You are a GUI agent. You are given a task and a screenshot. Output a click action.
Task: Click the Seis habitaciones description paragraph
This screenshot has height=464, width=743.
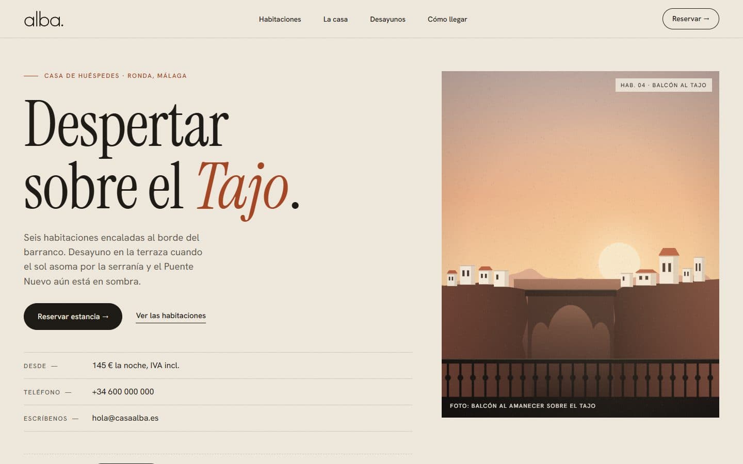coord(113,259)
